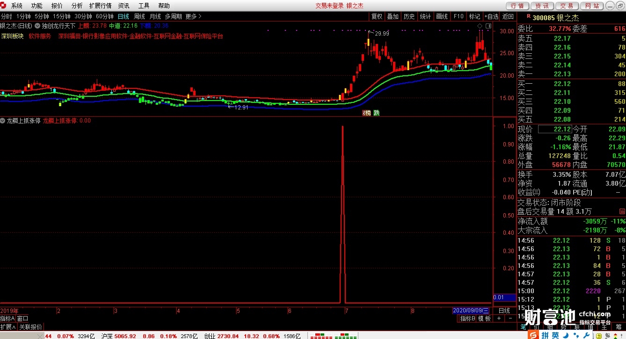626x339 pixels.
Task: Click the R flag beside stock code
Action: [528, 17]
